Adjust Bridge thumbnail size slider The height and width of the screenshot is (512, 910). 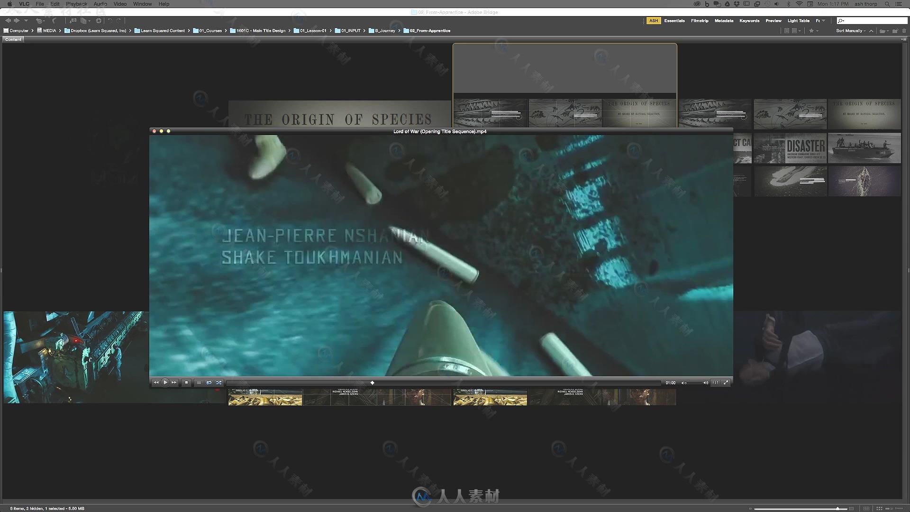801,509
